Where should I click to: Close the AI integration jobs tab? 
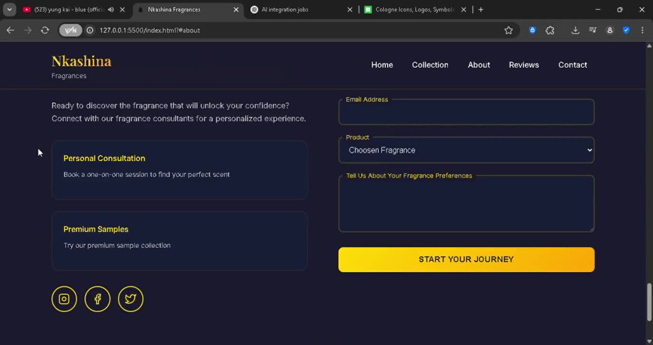tap(350, 10)
